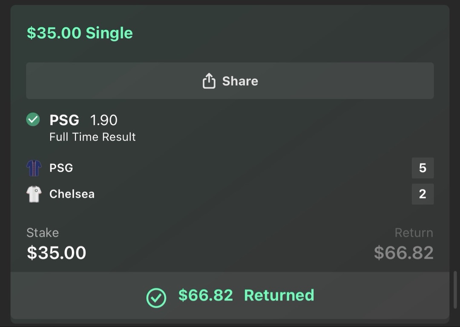Click Chelsea's score box showing 2

click(423, 194)
